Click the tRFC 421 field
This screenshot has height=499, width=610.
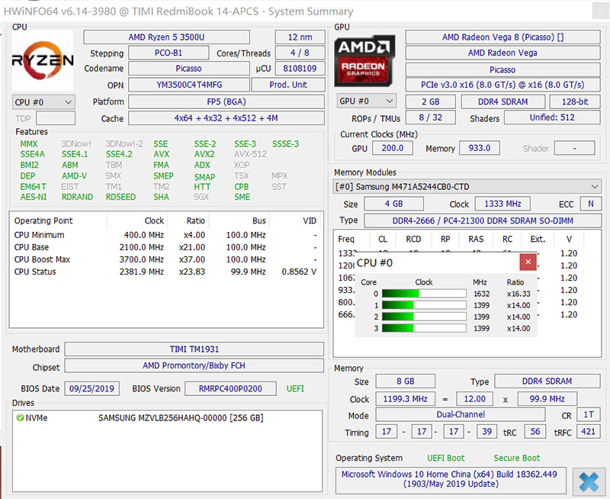point(588,431)
